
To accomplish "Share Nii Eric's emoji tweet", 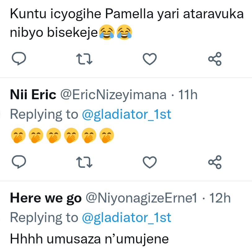I will 215,162.
